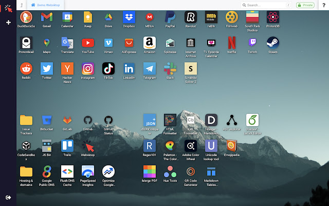
Task: Open the Steam icon
Action: click(x=273, y=43)
